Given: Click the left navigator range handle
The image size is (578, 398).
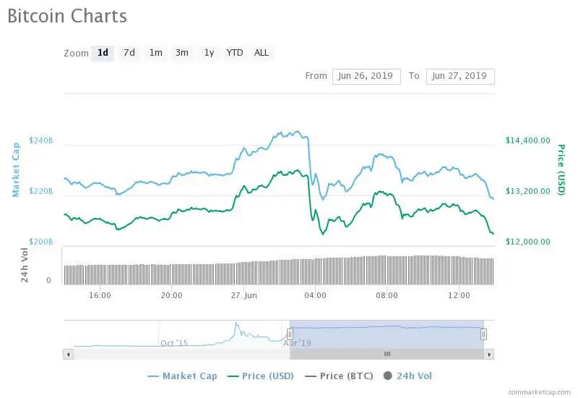Looking at the screenshot, I should pyautogui.click(x=290, y=334).
